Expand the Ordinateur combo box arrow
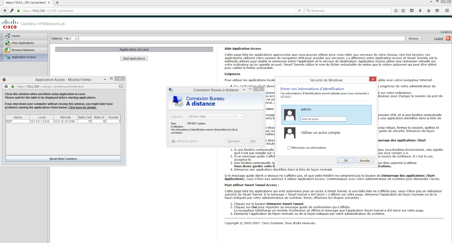Viewport: 452px width, 243px height. [241, 117]
